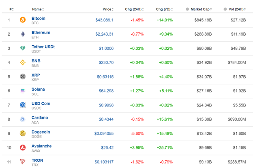Select Dogecoin 24H change -5.60%
The image size is (253, 168).
tap(137, 134)
